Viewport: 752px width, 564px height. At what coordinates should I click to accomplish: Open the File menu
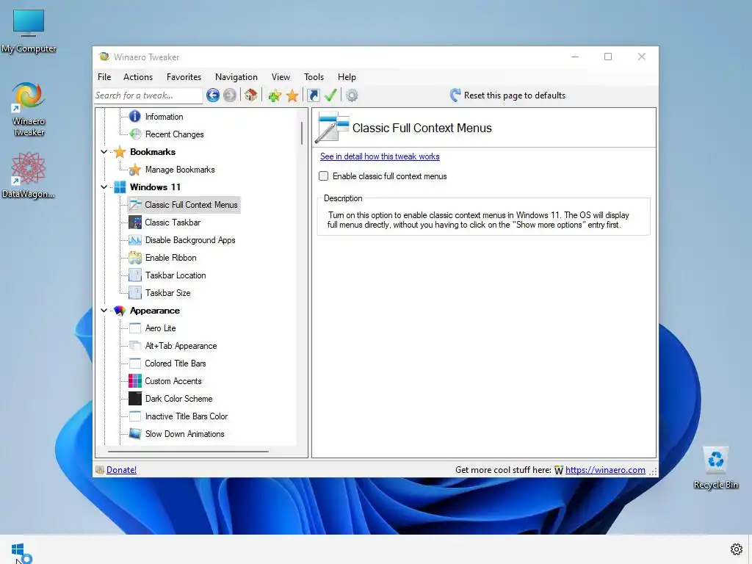tap(104, 76)
